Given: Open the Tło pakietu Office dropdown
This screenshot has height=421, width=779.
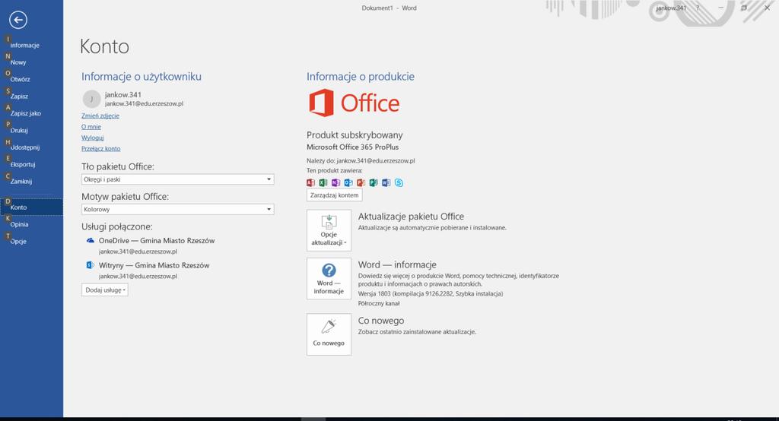Looking at the screenshot, I should coord(177,179).
